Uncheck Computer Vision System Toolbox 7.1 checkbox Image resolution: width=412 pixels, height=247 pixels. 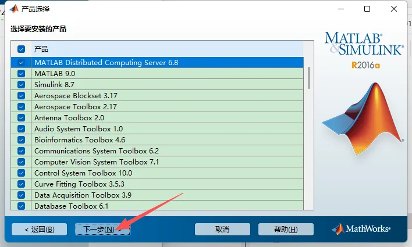pos(22,162)
